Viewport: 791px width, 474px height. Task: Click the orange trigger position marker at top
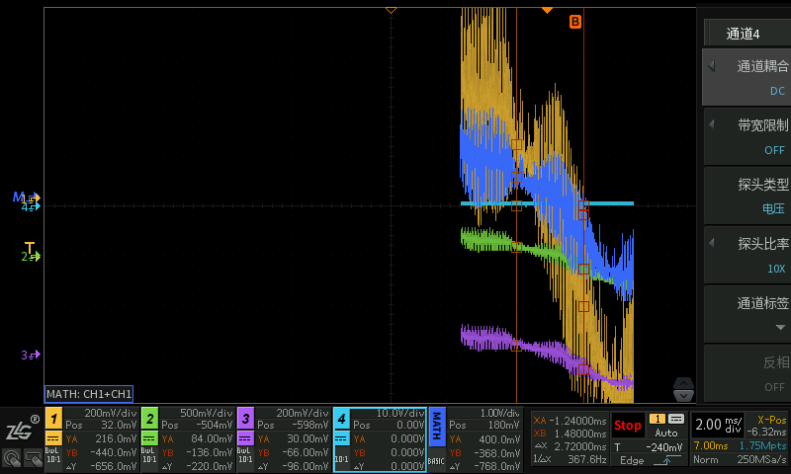[x=547, y=10]
